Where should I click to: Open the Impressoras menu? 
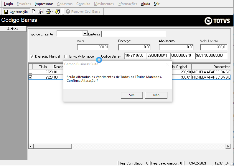[44, 4]
